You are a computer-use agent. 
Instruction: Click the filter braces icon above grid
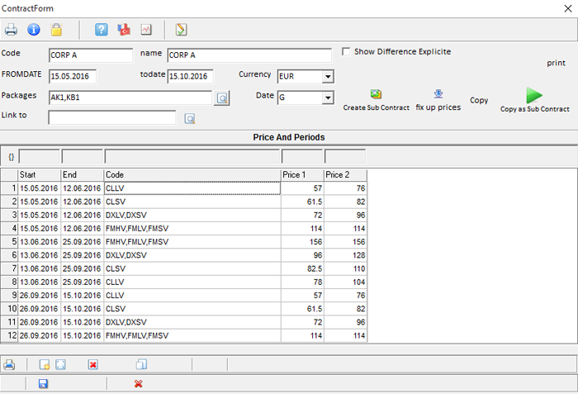click(x=12, y=157)
